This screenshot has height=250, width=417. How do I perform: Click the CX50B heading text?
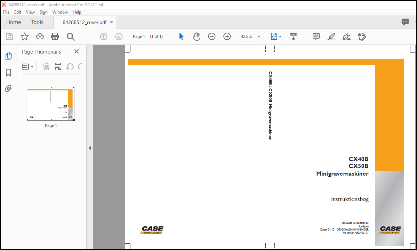click(x=358, y=166)
